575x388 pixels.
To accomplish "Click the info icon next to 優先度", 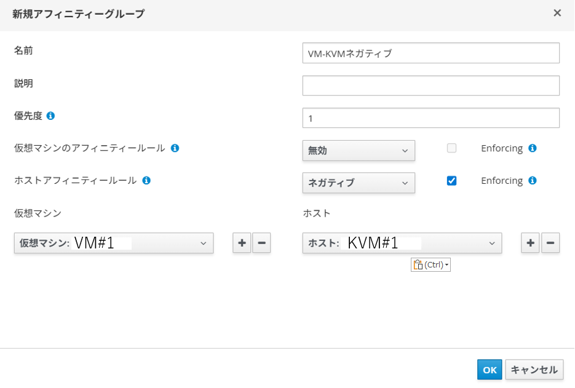I will [x=51, y=116].
